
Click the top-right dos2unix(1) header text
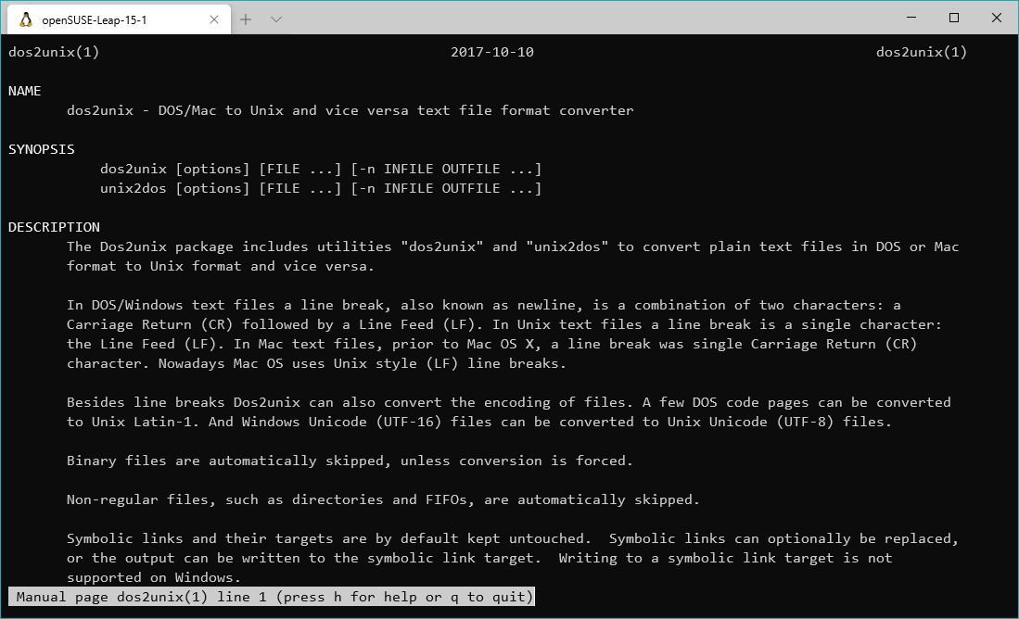pyautogui.click(x=922, y=52)
